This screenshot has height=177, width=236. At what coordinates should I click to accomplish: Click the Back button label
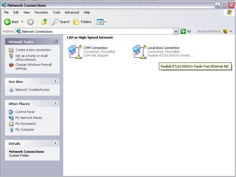tap(15, 22)
